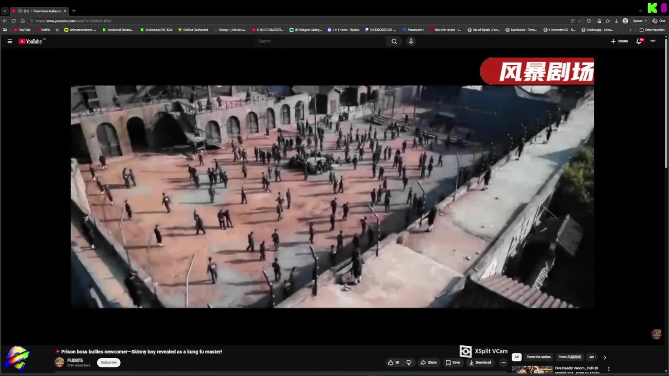669x376 pixels.
Task: Go back with the browser back arrow
Action: [x=5, y=21]
